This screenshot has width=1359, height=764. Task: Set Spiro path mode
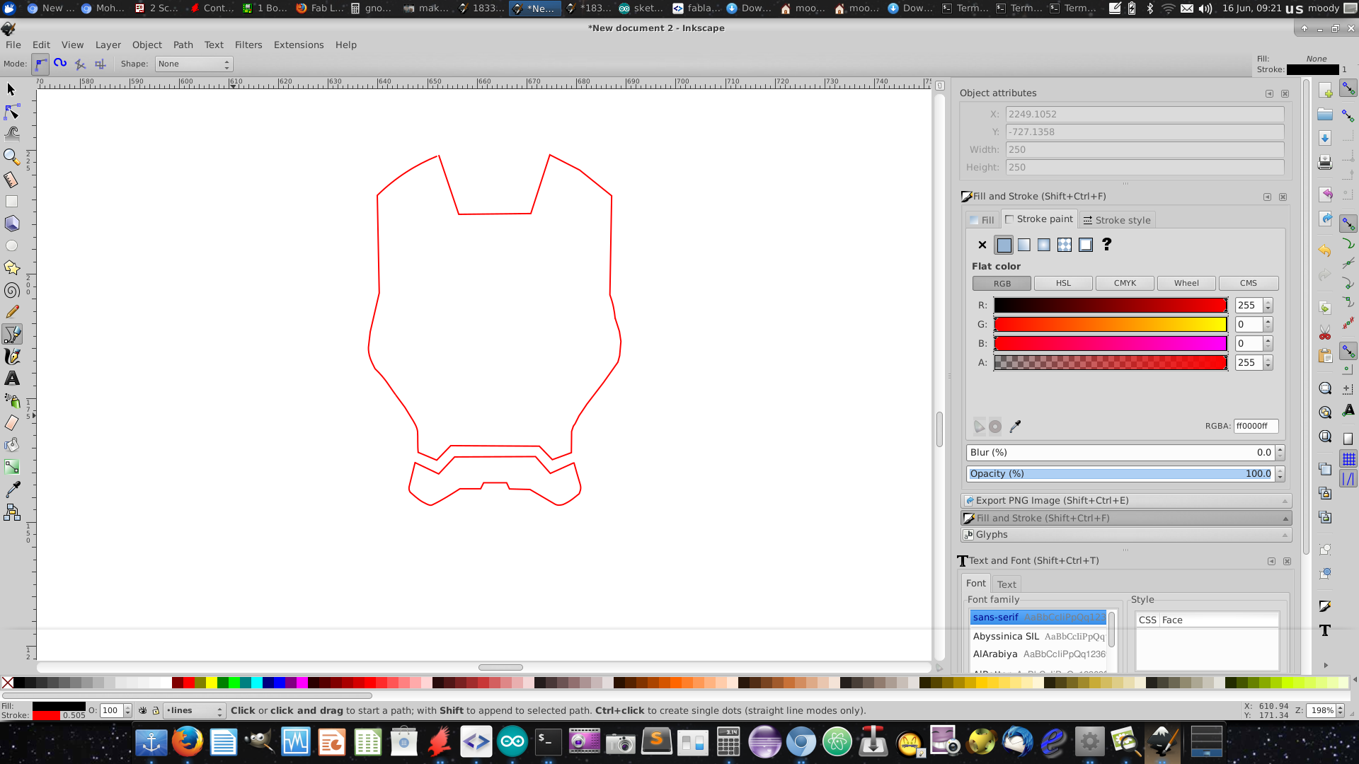coord(60,64)
